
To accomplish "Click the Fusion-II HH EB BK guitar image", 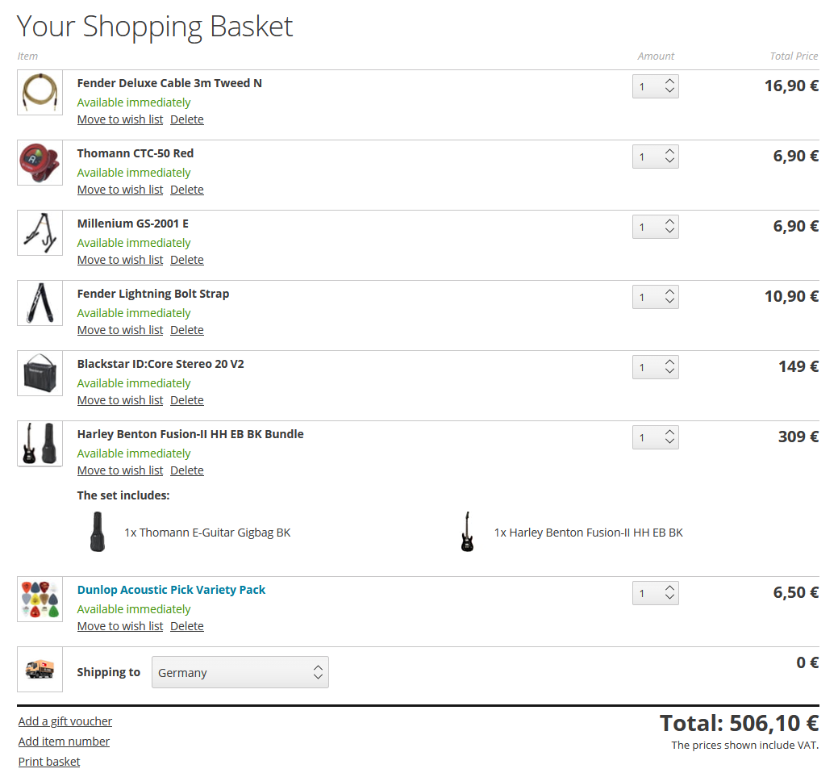I will point(467,532).
